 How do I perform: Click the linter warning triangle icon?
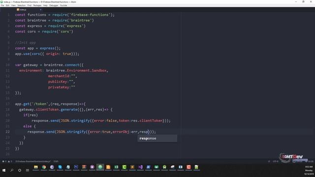[9, 161]
